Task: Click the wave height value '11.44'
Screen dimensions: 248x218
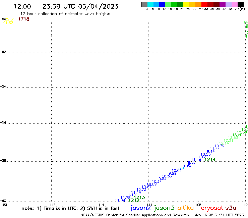Action: click(215, 149)
